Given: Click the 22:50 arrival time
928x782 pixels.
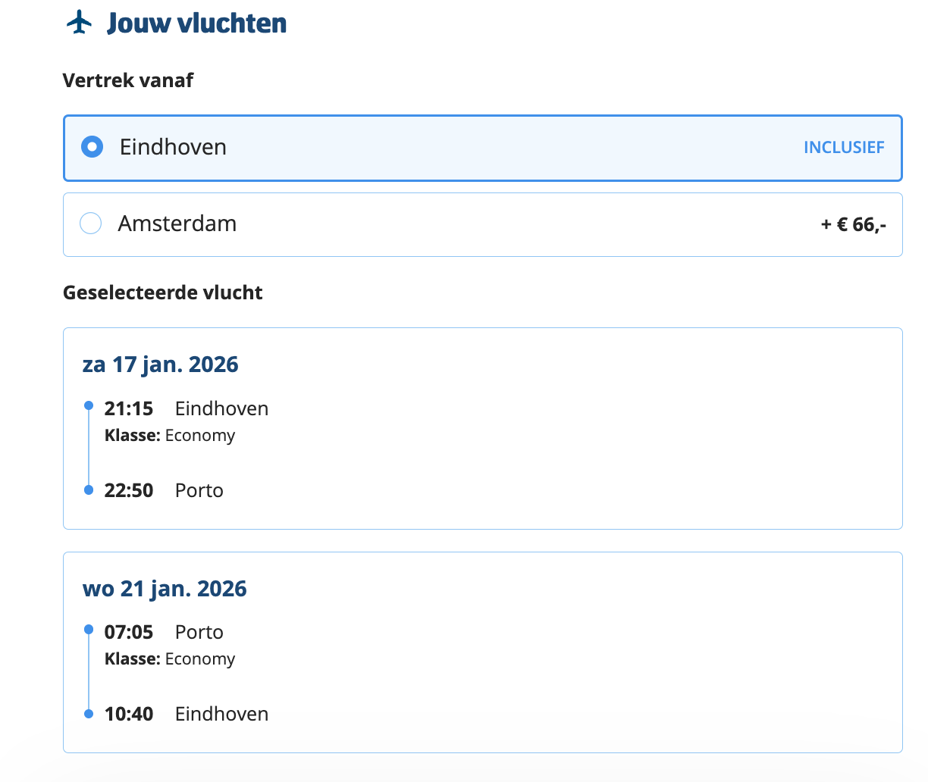Looking at the screenshot, I should [x=129, y=491].
